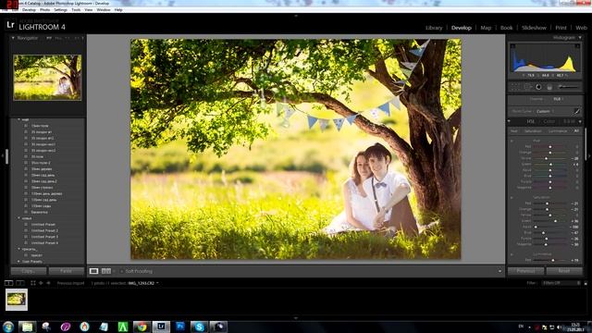
Task: Click the Copy settings button
Action: [29, 271]
